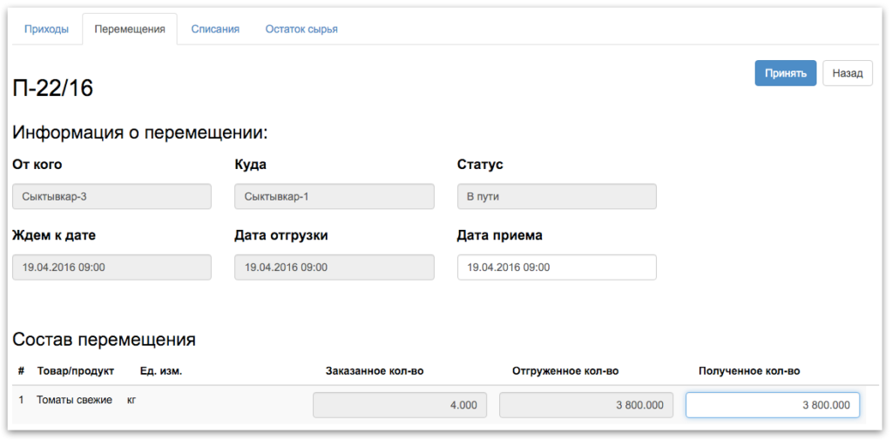Click the Дата отгрузки field
This screenshot has height=440, width=892.
[334, 267]
